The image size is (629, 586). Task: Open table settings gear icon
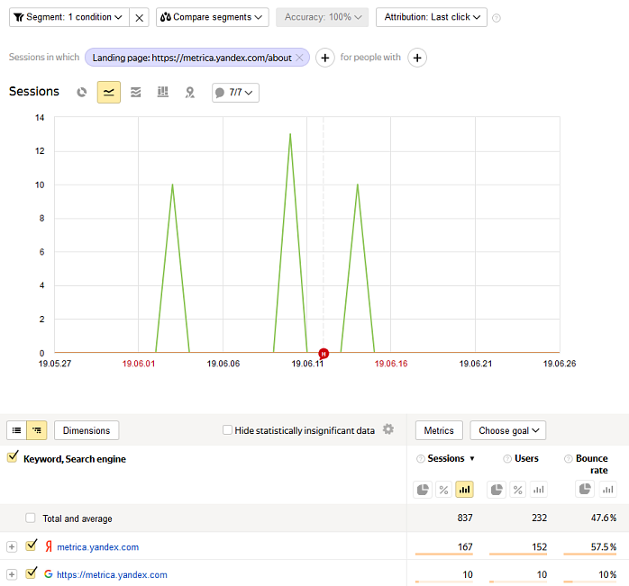point(388,429)
